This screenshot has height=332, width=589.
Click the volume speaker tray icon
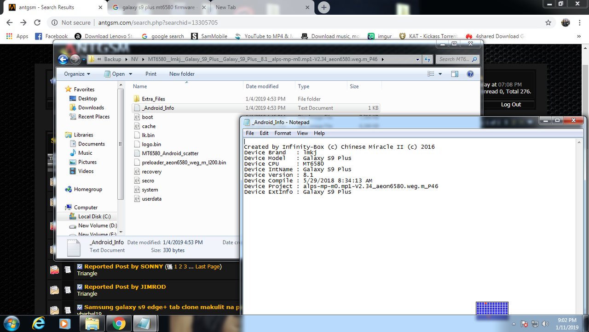(x=545, y=324)
